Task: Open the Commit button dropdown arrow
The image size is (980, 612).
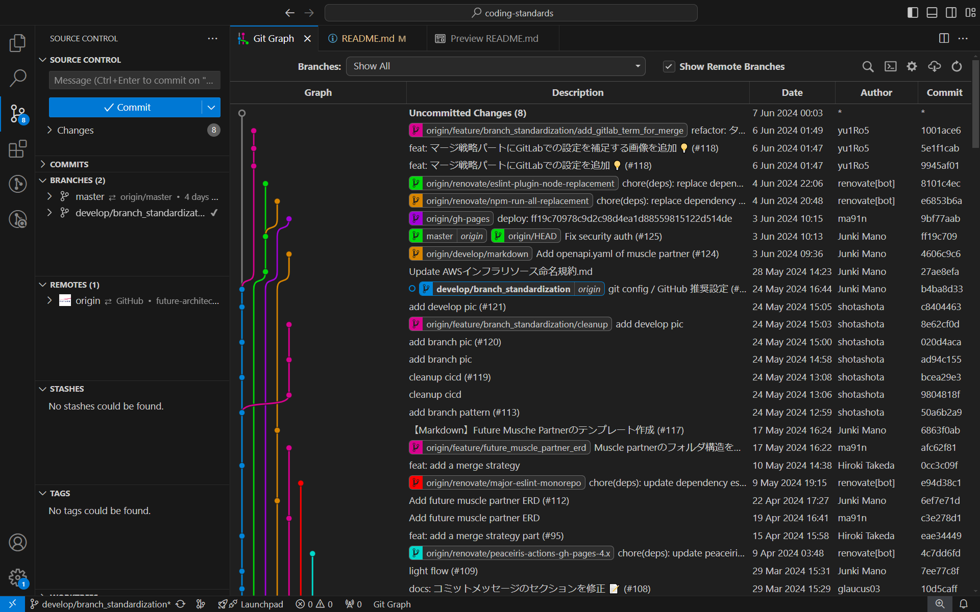Action: tap(211, 107)
